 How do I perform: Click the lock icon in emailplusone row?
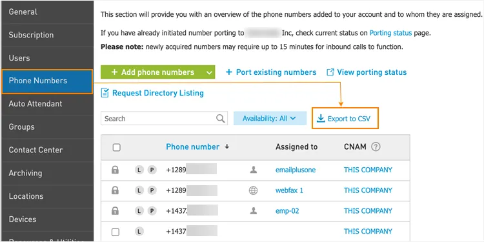click(115, 170)
